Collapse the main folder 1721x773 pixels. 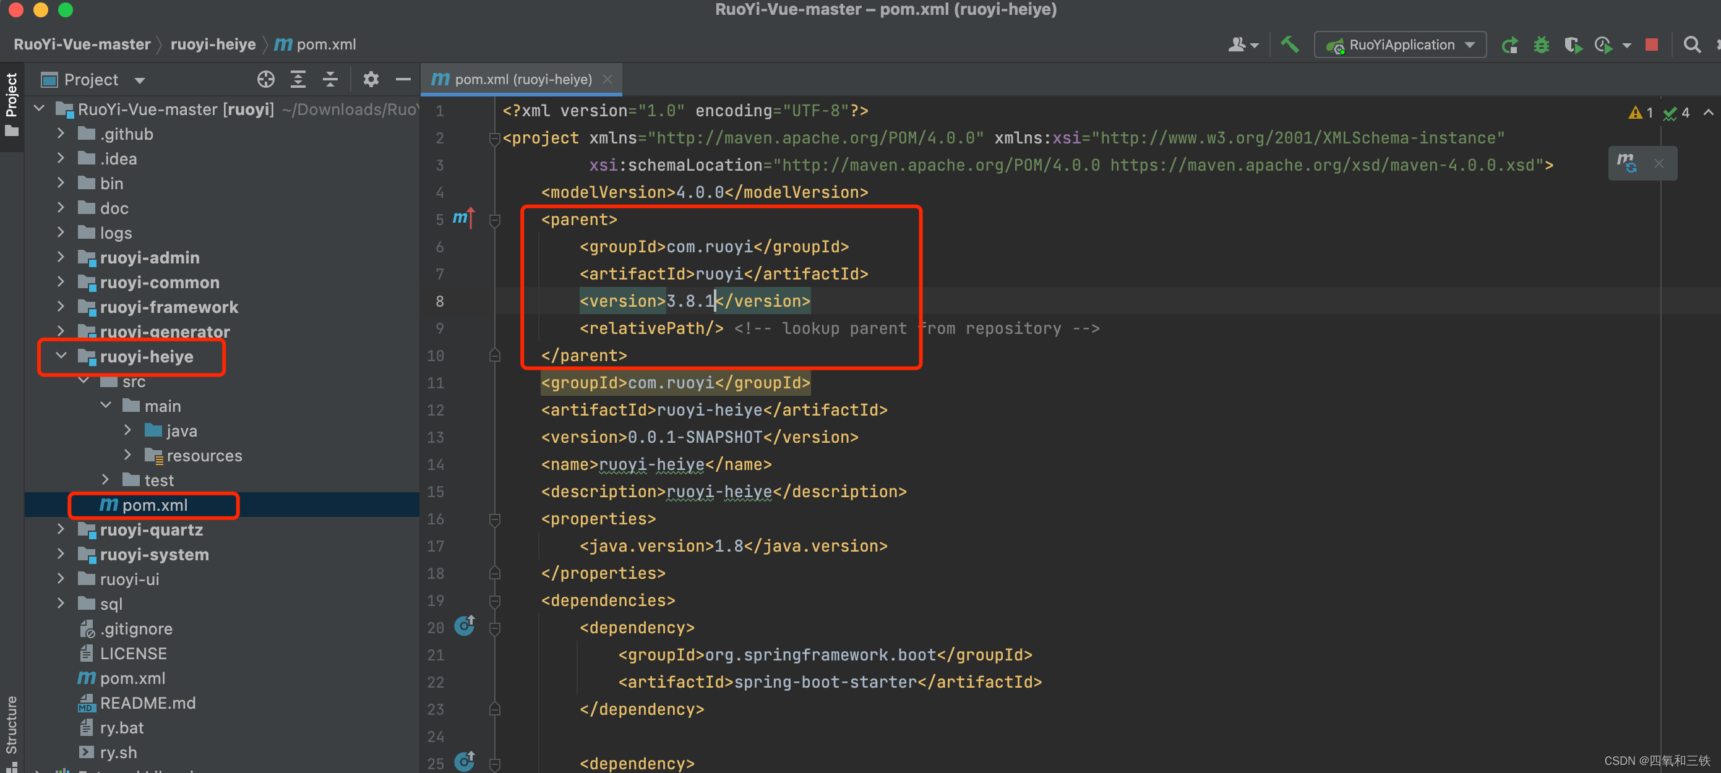106,406
